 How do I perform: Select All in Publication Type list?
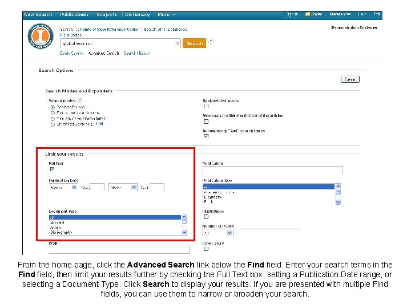pos(269,187)
